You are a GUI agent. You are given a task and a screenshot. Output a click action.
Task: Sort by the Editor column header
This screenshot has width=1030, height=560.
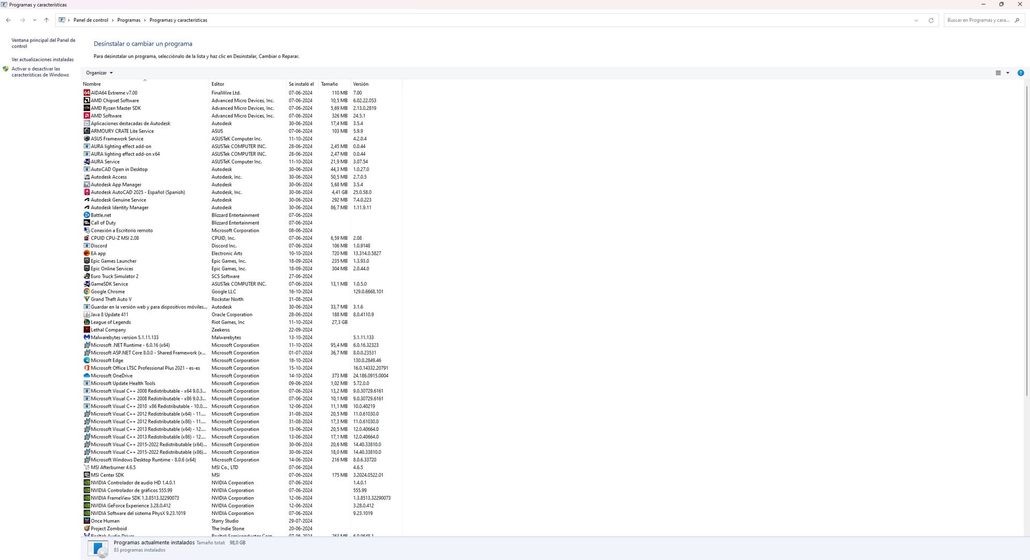point(247,84)
